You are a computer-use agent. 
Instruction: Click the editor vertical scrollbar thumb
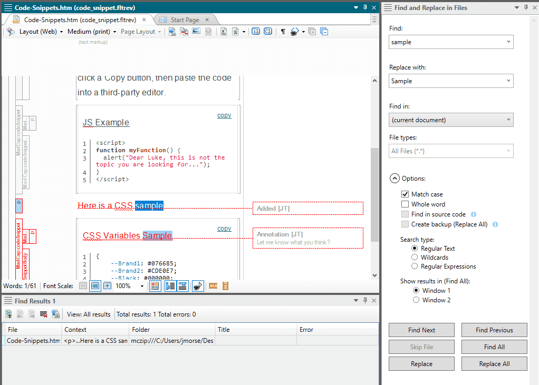click(x=374, y=194)
